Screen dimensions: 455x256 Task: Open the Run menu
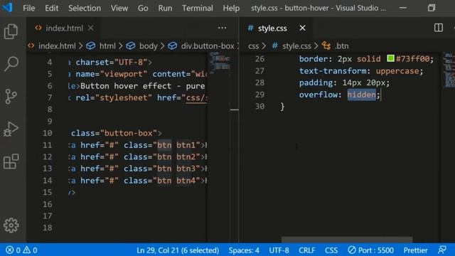[x=165, y=8]
